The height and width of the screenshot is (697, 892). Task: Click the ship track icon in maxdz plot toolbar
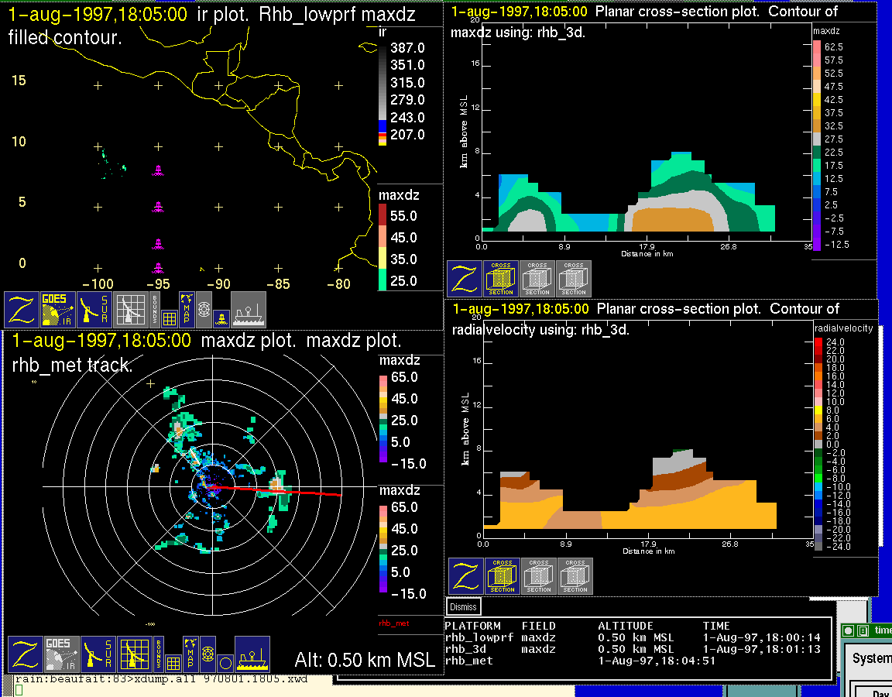coord(252,654)
